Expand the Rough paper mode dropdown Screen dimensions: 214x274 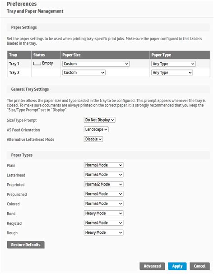103,232
